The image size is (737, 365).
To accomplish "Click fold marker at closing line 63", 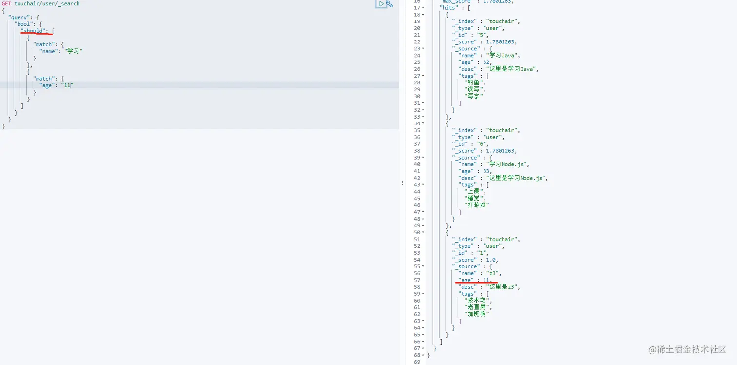I will (x=423, y=321).
